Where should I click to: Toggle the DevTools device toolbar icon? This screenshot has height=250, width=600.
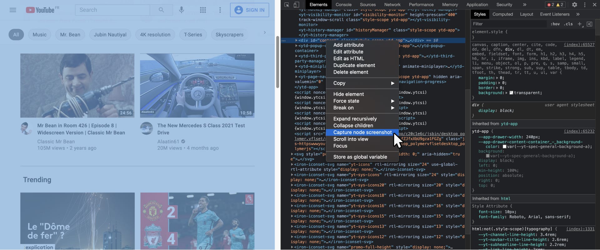click(x=296, y=5)
